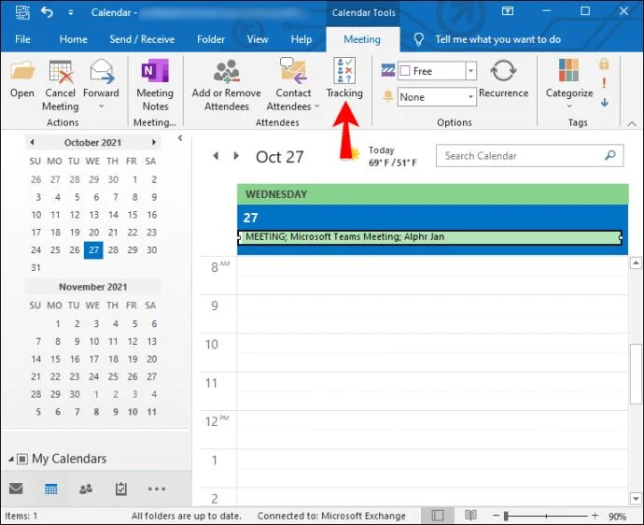Switch to the Send / Receive tab

coord(141,39)
